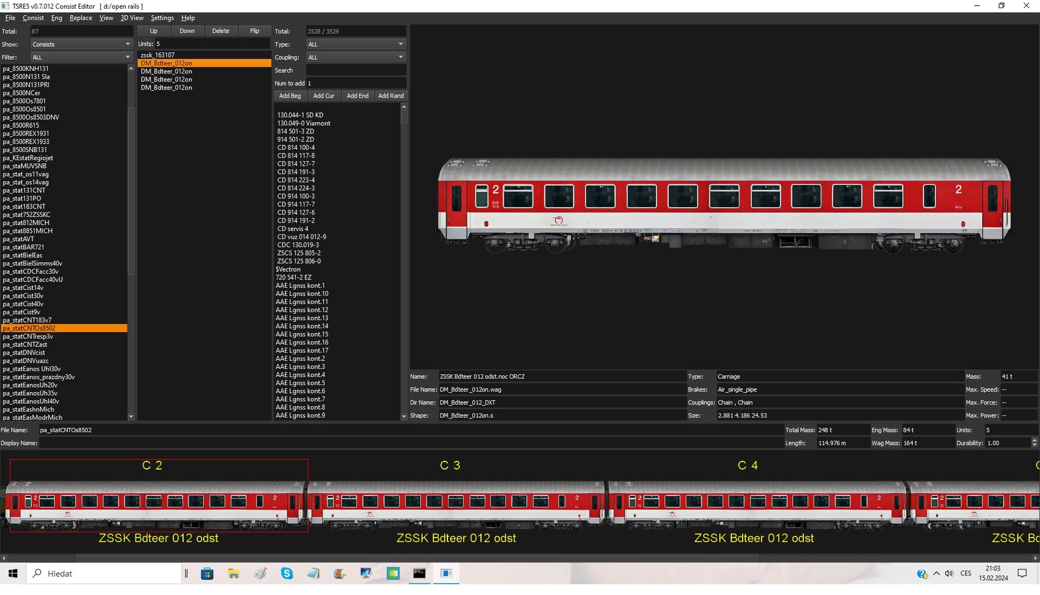The image size is (1040, 595).
Task: Show hidden system tray icons
Action: point(936,574)
